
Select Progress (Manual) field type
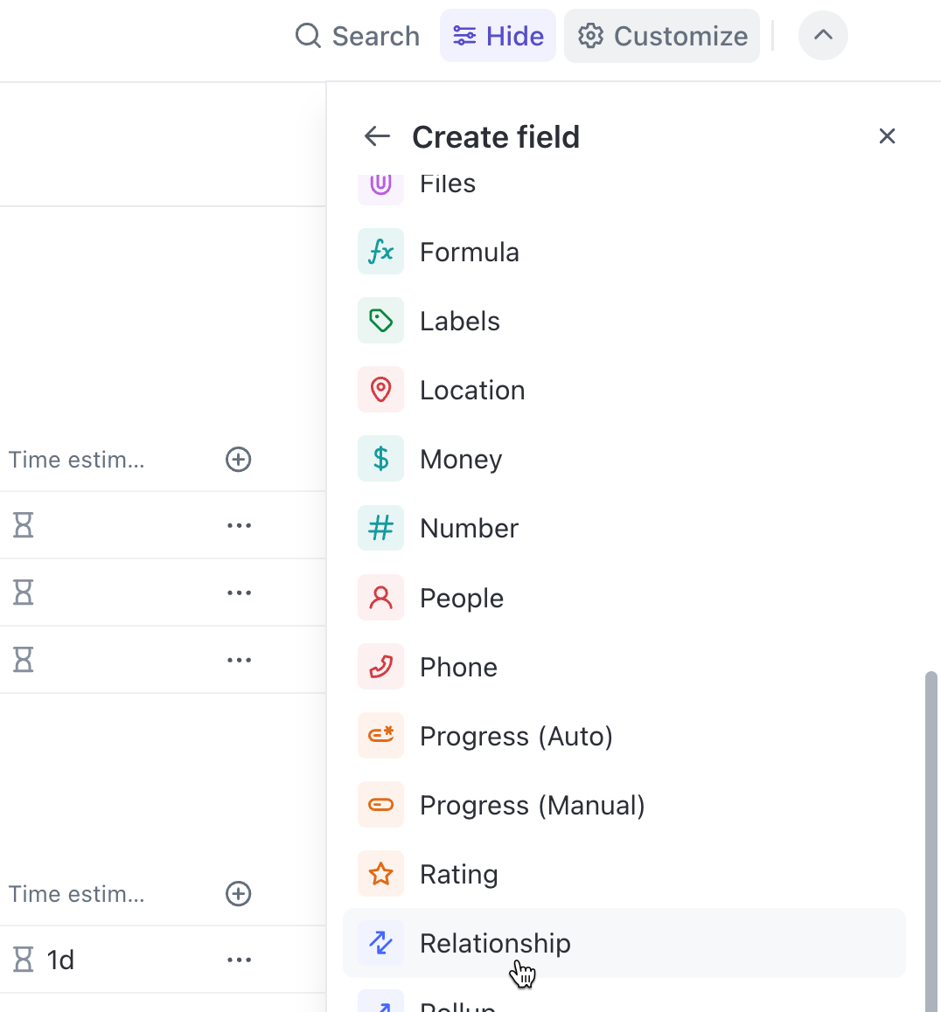(532, 805)
